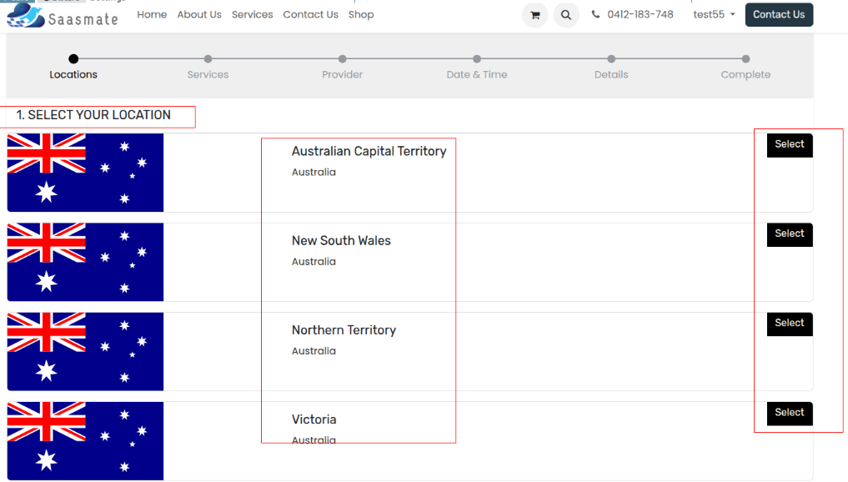Click the Locations step marker

(x=73, y=59)
